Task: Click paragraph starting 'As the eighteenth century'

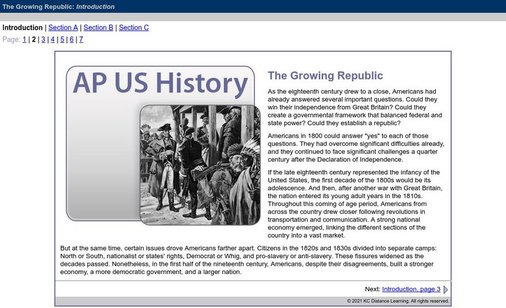Action: pos(355,107)
